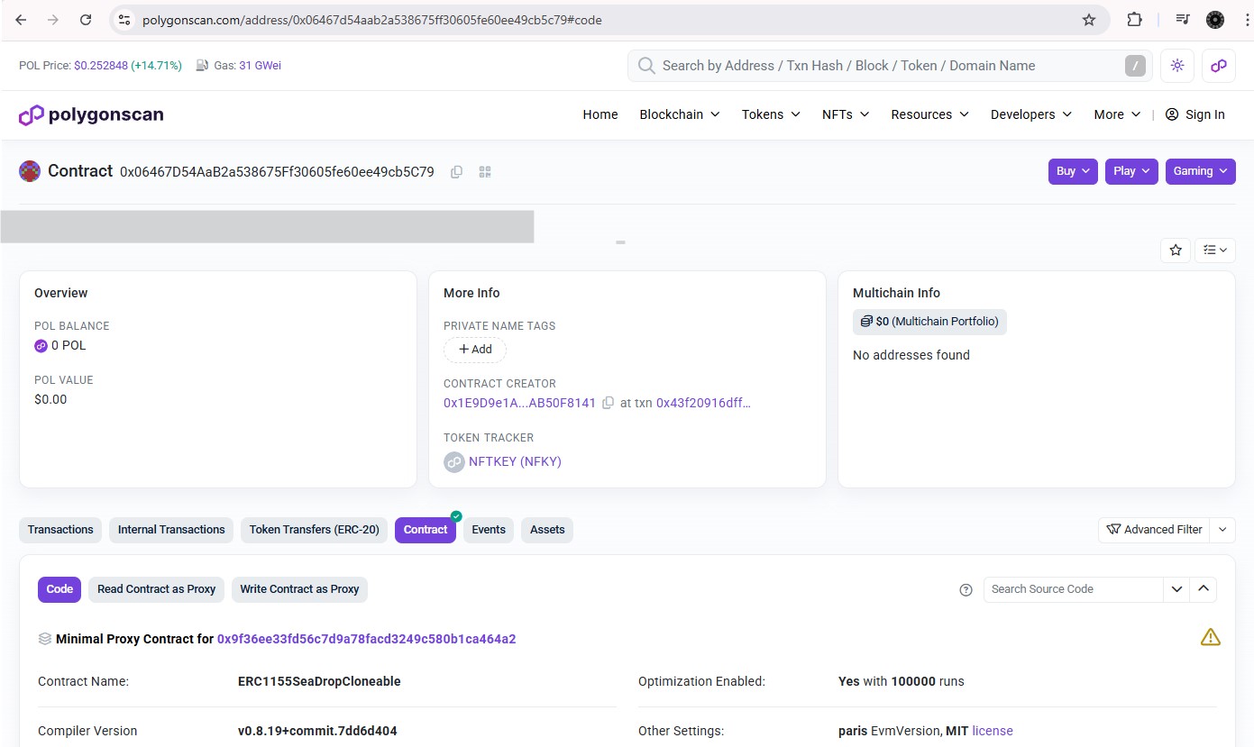Open the Advanced Filter options arrow

coord(1222,530)
